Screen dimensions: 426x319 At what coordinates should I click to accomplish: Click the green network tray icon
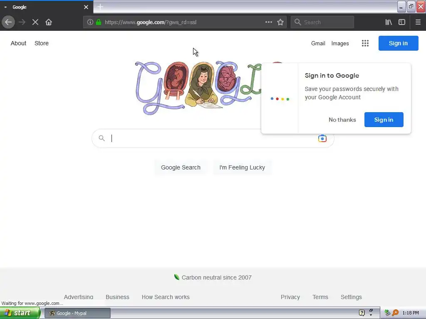point(387,313)
